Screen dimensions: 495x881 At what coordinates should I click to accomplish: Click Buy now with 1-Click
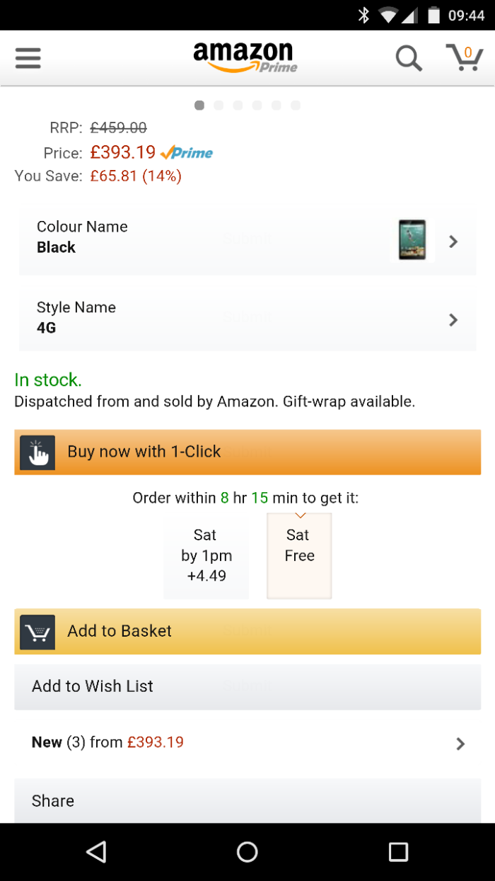tap(248, 452)
